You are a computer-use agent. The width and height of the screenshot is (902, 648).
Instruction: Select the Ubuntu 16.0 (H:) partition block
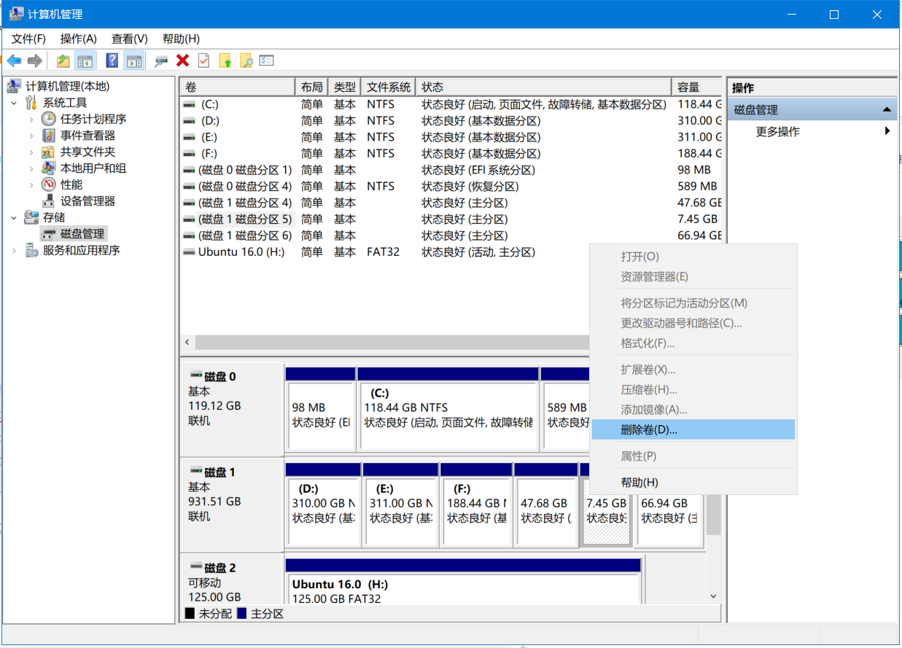463,582
